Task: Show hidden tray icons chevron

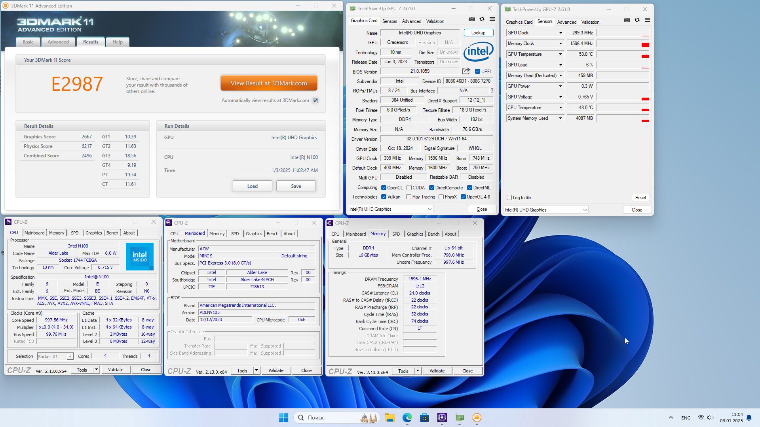Action: (671, 418)
